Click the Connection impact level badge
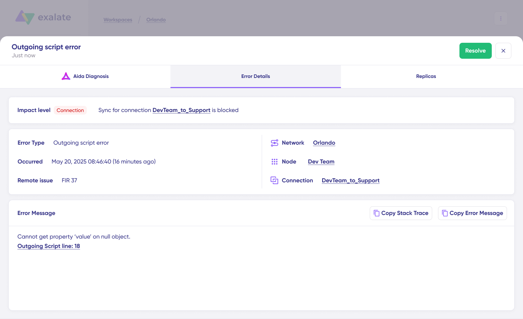523x319 pixels. click(x=70, y=110)
